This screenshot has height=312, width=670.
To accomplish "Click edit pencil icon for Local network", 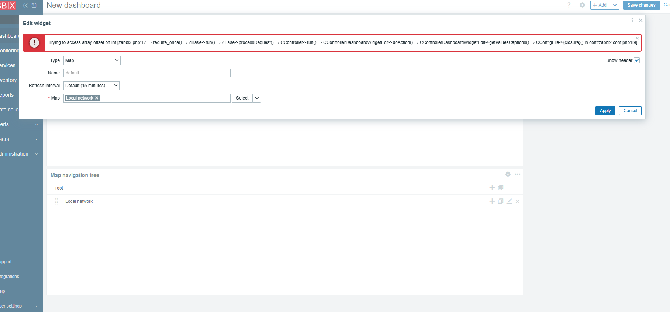I will point(509,201).
